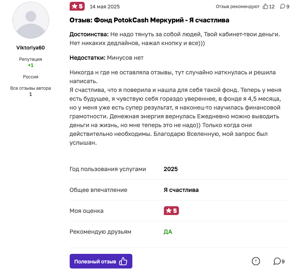The height and width of the screenshot is (274, 301).
Task: Toggle helpful vote with Полезный отзыв button
Action: click(x=101, y=261)
